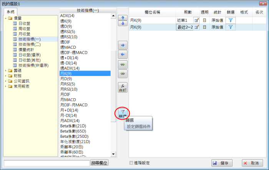269x170 pixels.
Task: Expand the 財務 folder node
Action: (6, 76)
